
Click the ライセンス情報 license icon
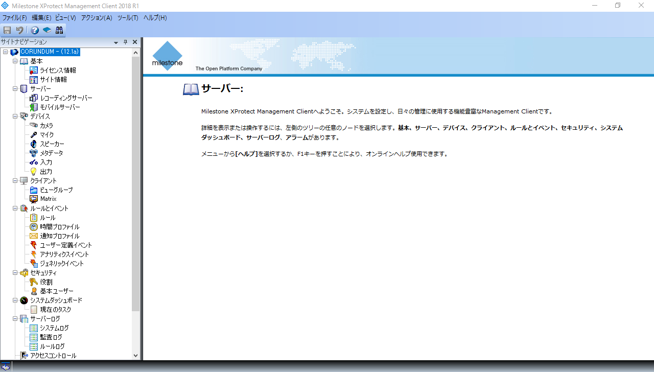(34, 71)
